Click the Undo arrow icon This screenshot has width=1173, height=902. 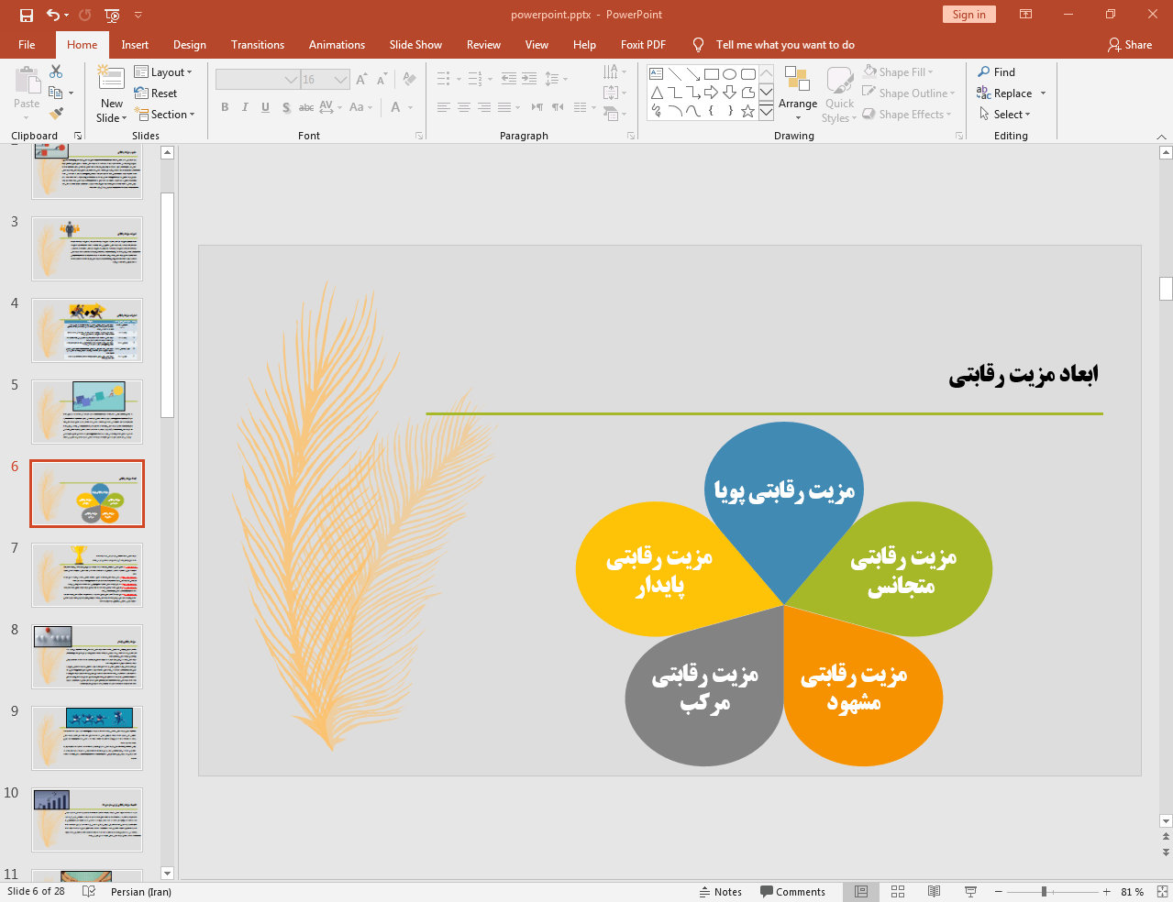click(53, 15)
